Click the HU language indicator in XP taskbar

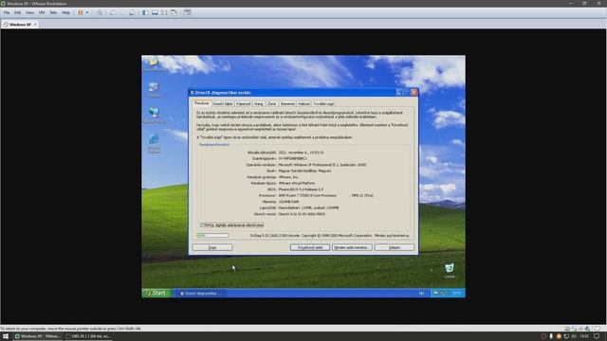pyautogui.click(x=421, y=294)
